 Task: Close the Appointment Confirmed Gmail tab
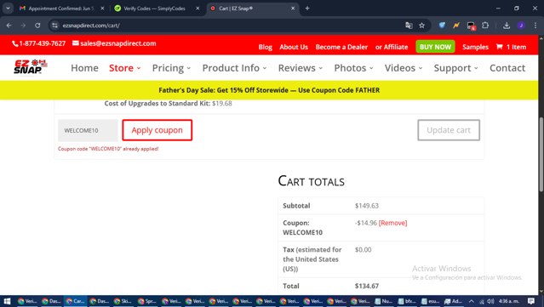102,9
